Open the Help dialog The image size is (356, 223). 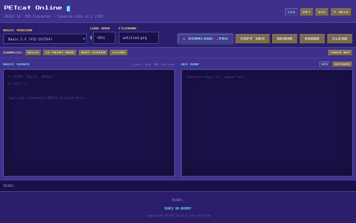(x=341, y=12)
